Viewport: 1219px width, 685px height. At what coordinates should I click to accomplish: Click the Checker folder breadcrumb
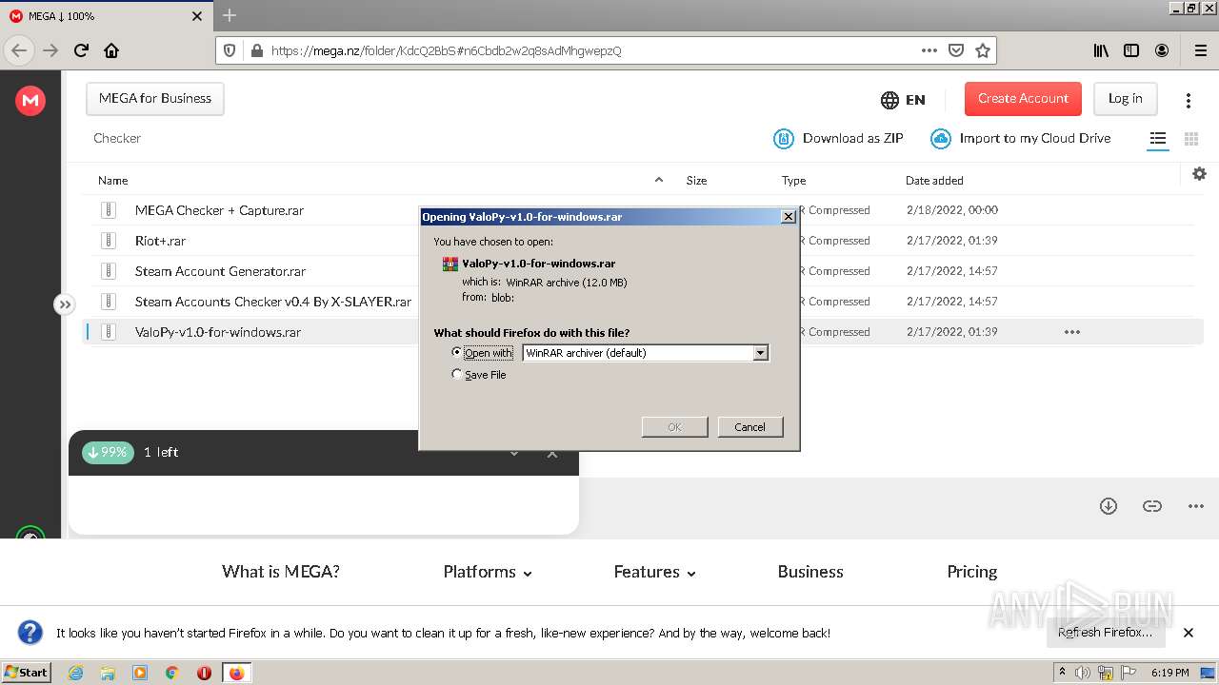tap(117, 139)
